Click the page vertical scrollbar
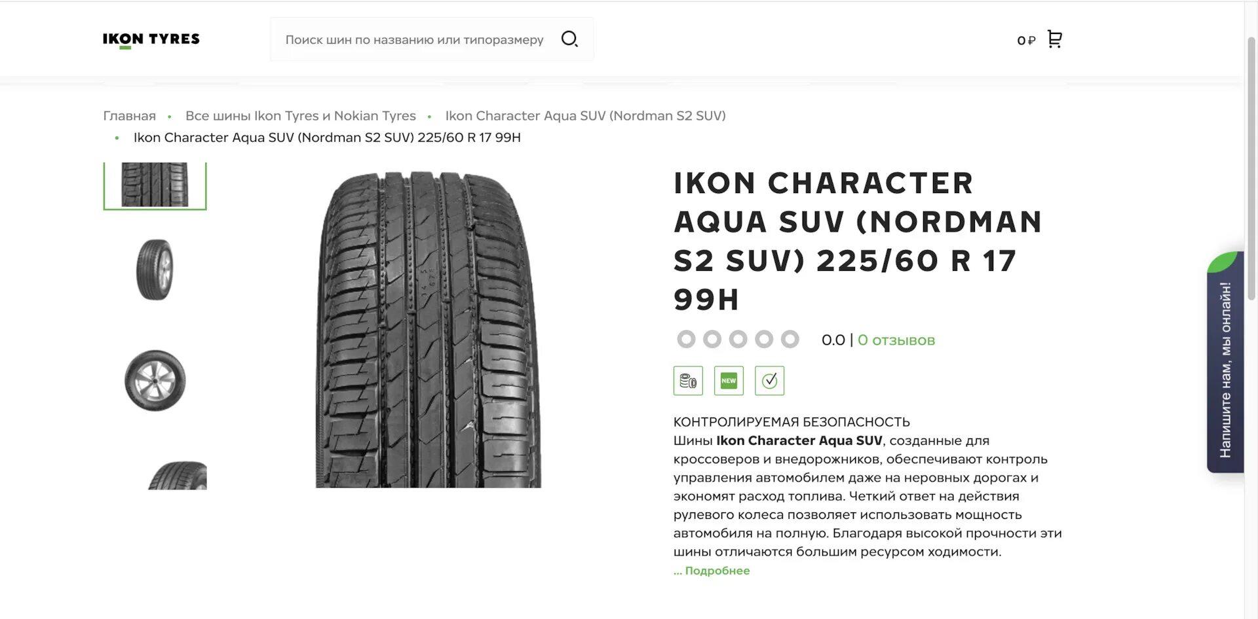The image size is (1258, 619). click(x=1251, y=164)
